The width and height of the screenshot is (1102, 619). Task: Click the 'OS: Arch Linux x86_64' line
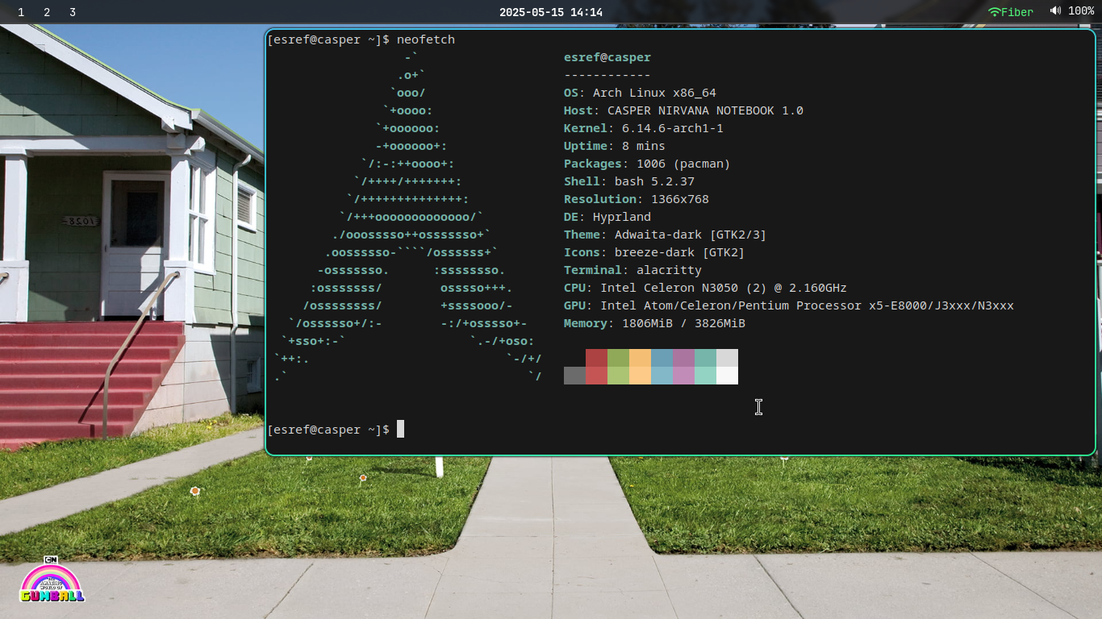[640, 93]
